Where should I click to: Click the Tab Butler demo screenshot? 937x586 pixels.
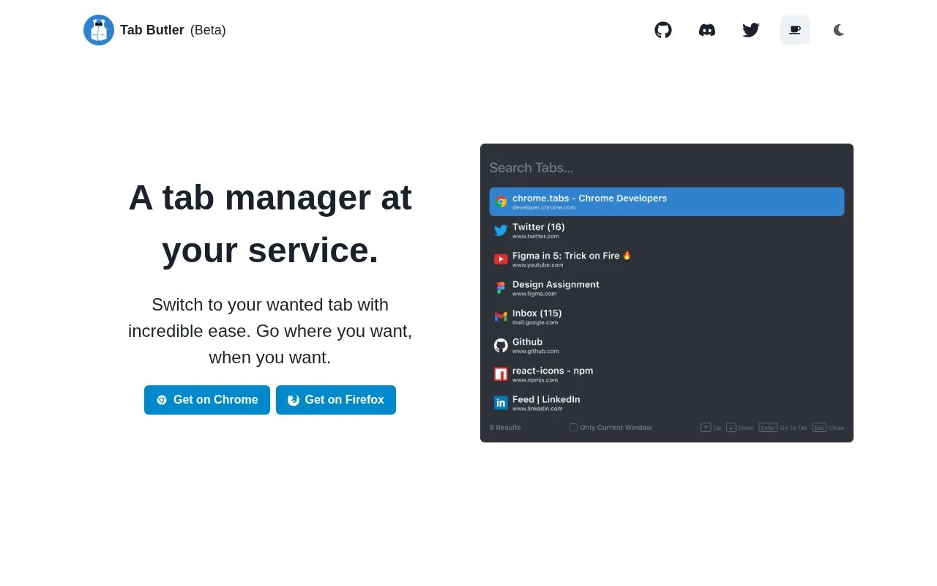[x=667, y=293]
